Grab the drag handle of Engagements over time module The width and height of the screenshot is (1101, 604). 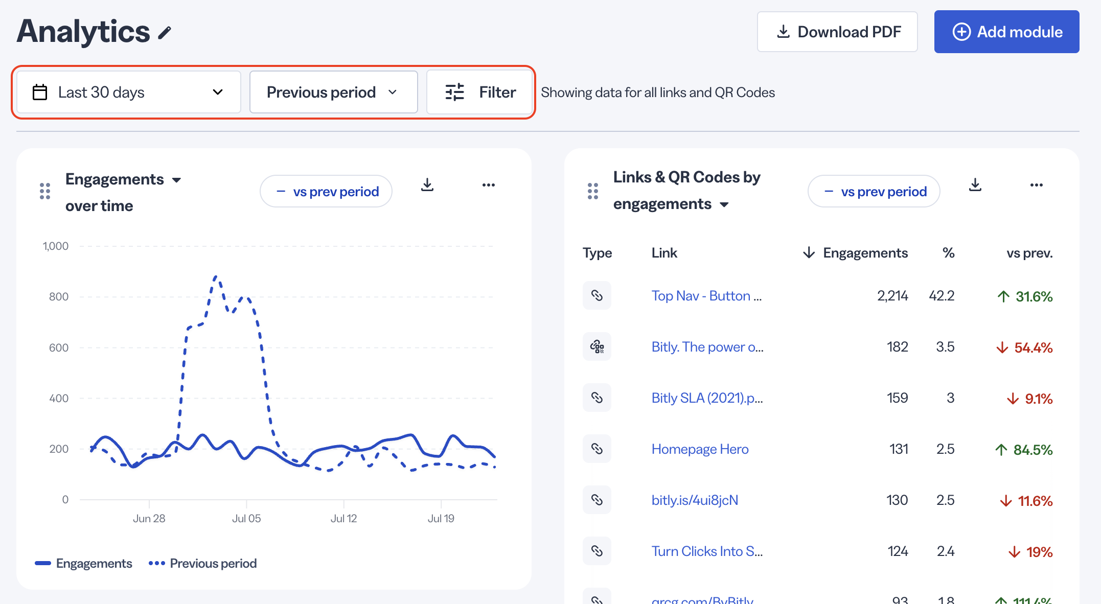[x=45, y=191]
